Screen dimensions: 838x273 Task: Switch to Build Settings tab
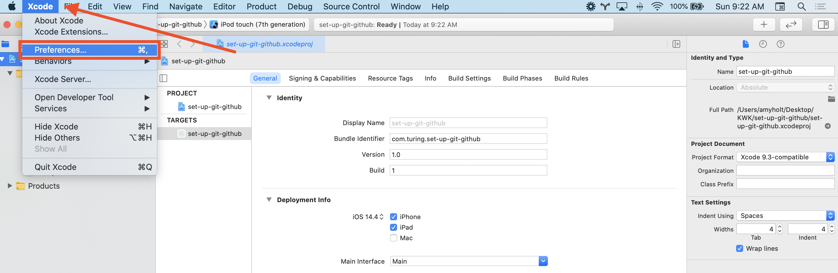(469, 78)
